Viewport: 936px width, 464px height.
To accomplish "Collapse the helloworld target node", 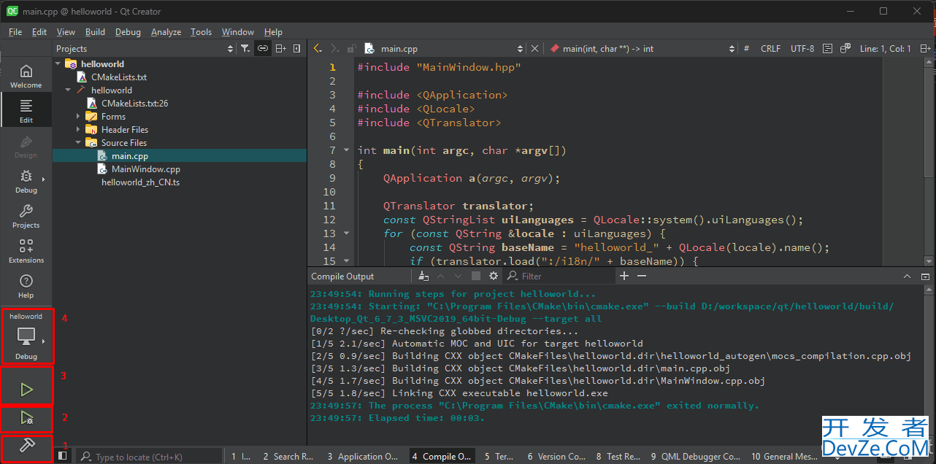I will click(x=68, y=90).
